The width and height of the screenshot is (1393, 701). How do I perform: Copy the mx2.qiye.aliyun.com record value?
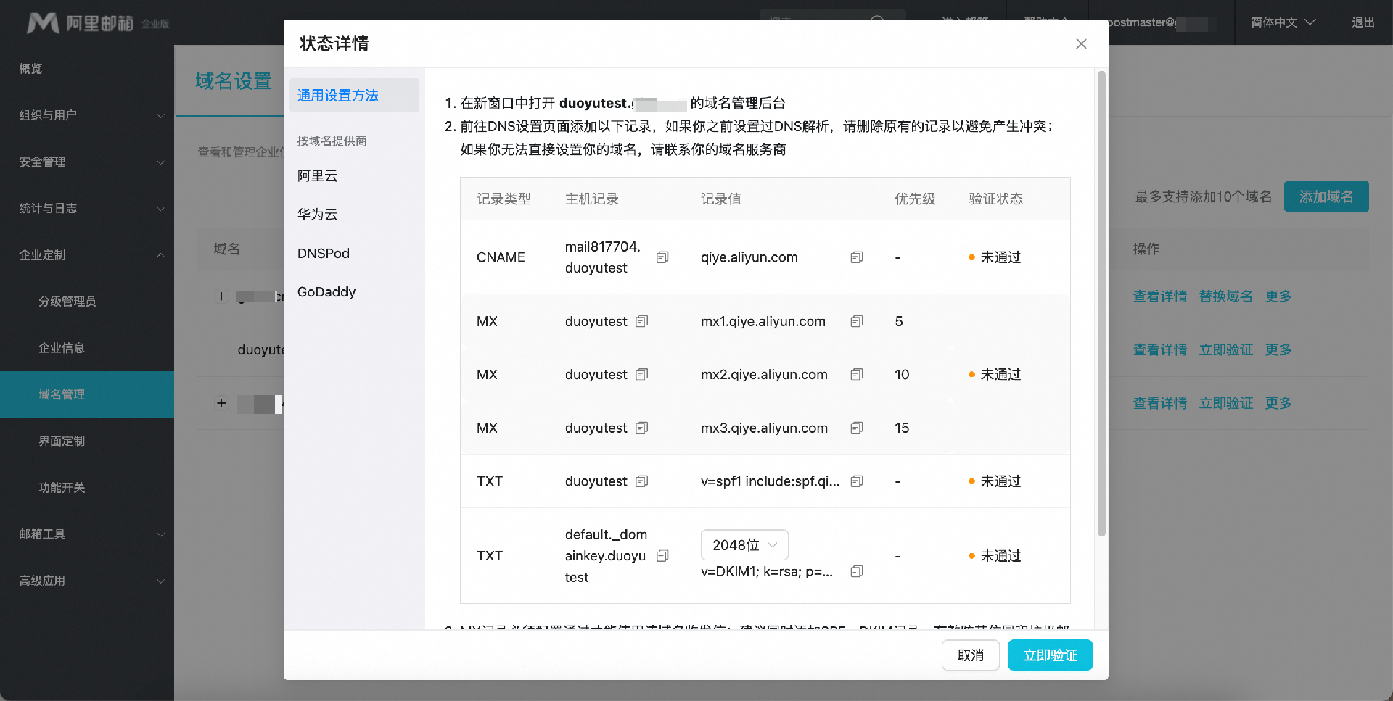tap(856, 375)
